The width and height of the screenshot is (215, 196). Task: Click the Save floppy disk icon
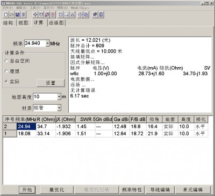click(x=18, y=14)
